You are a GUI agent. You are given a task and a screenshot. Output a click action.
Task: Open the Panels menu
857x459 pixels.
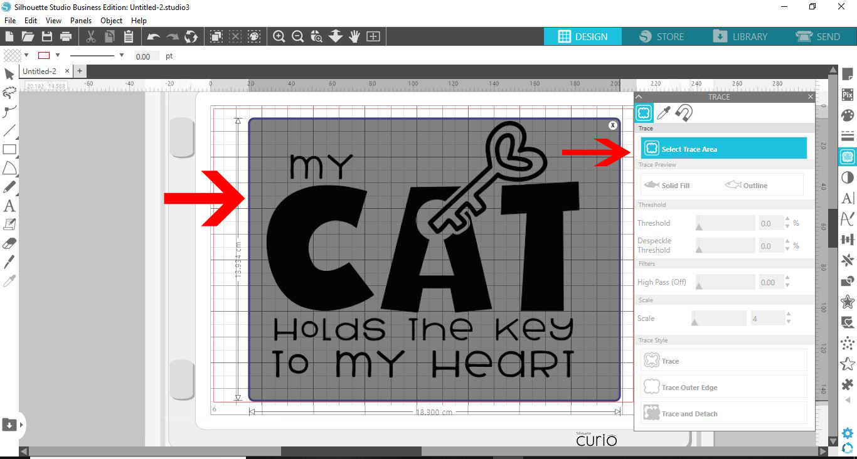81,21
